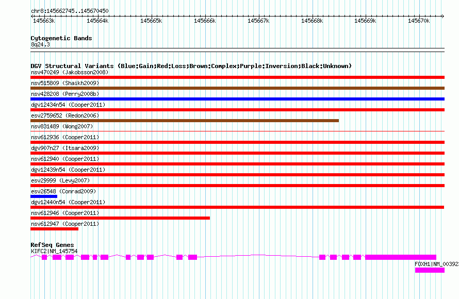The width and height of the screenshot is (459, 299).
Task: Click the nsv612946 (Cooper2011) label
Action: 65,213
